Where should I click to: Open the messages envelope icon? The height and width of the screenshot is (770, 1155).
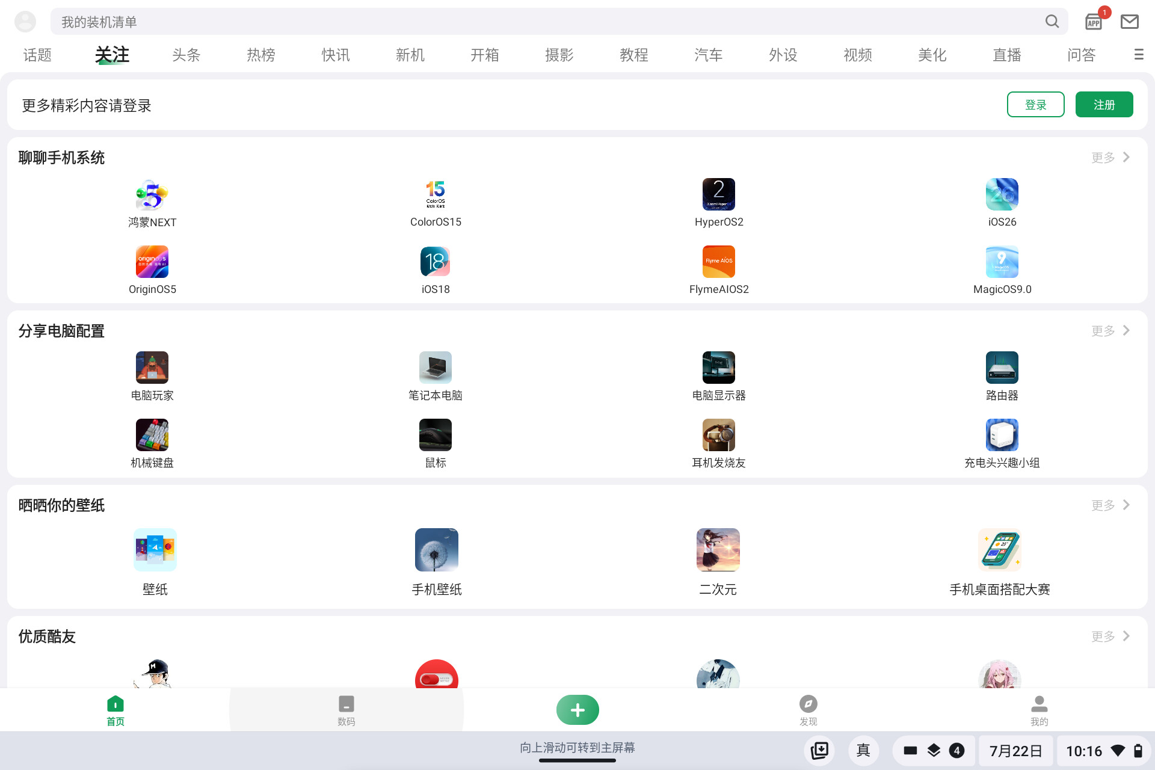(1130, 22)
